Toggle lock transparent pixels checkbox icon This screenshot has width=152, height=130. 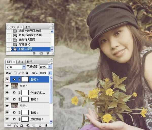[15, 73]
